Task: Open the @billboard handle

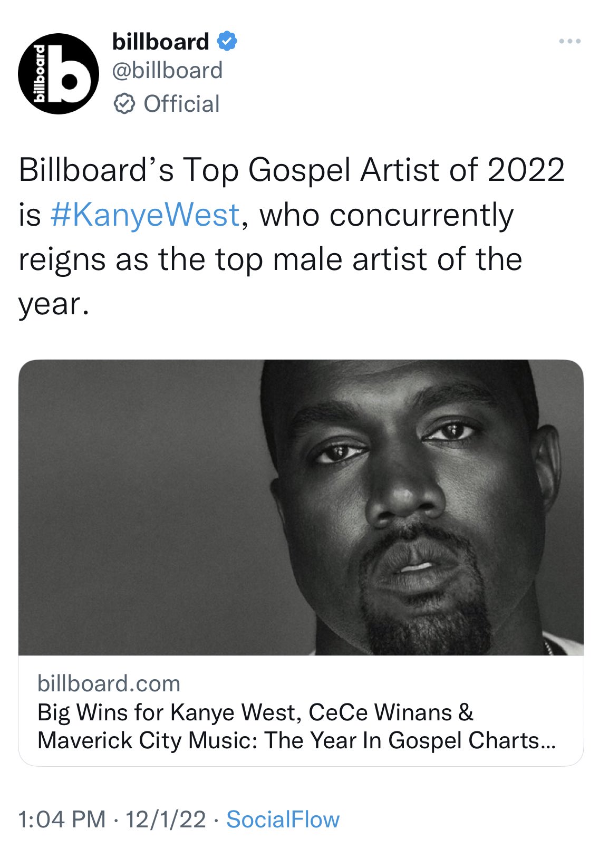Action: [x=168, y=71]
